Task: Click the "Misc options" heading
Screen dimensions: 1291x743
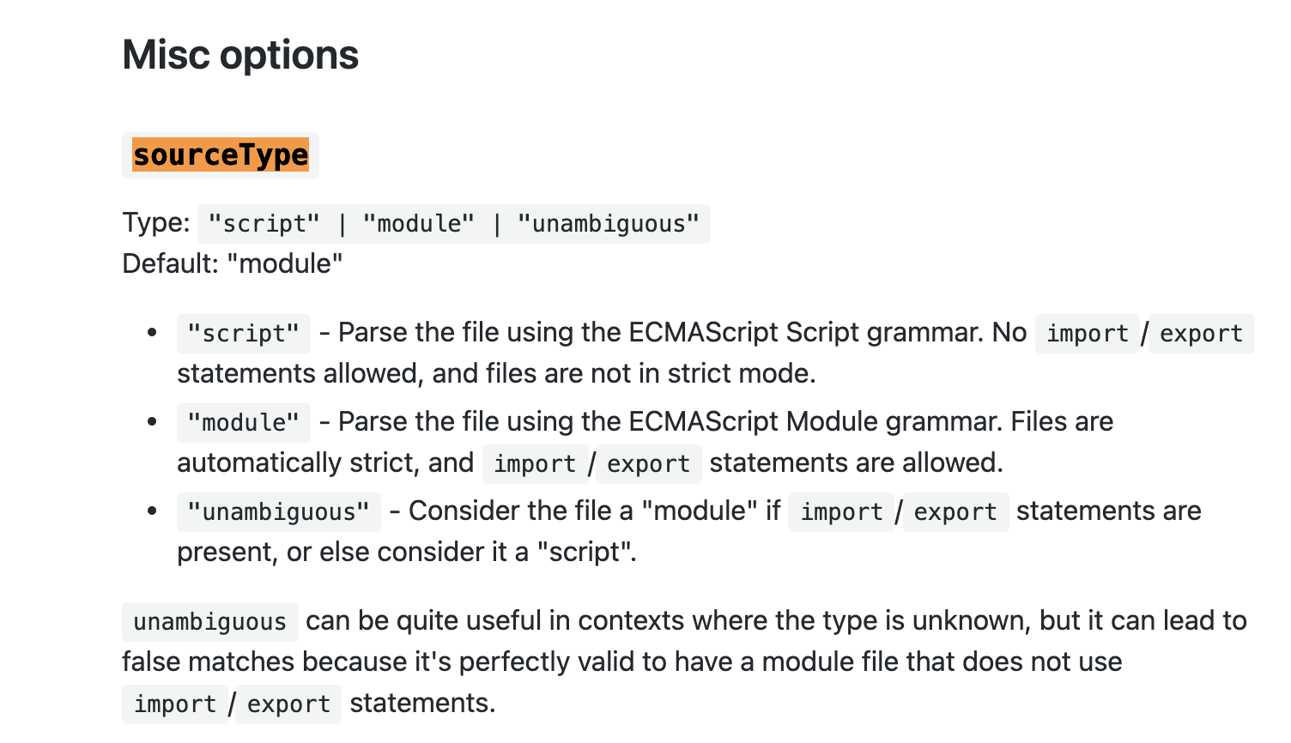Action: pyautogui.click(x=240, y=55)
